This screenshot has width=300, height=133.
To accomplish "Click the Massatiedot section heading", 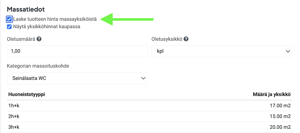I will (26, 9).
